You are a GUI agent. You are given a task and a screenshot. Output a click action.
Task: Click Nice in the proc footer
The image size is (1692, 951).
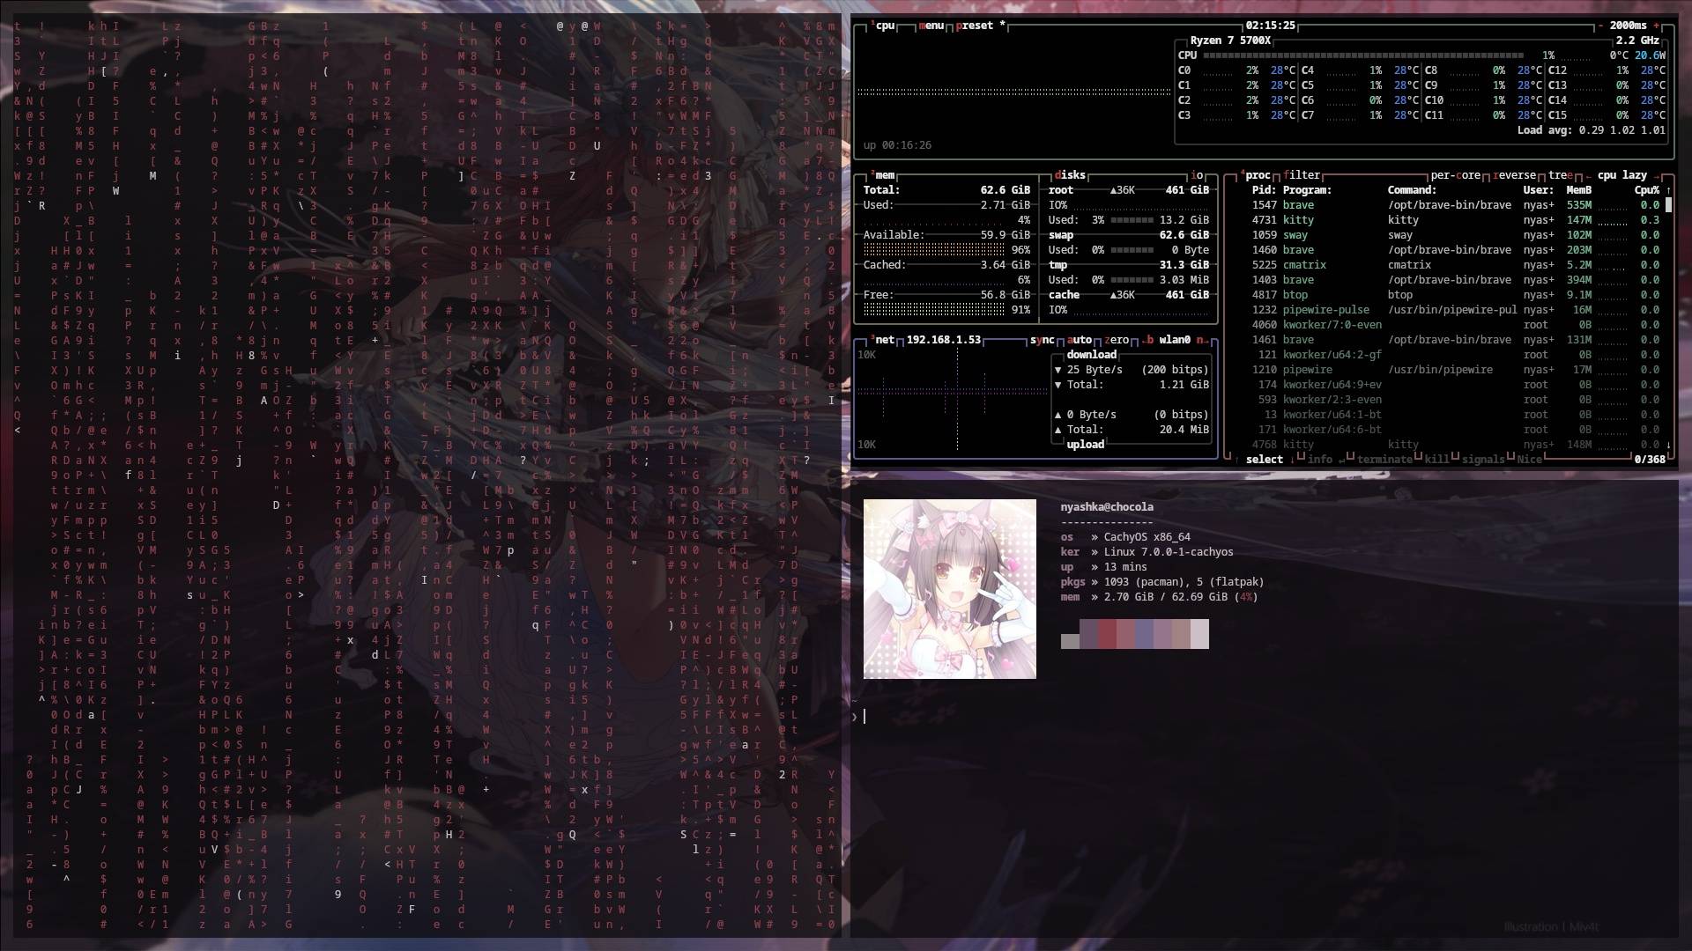1529,460
